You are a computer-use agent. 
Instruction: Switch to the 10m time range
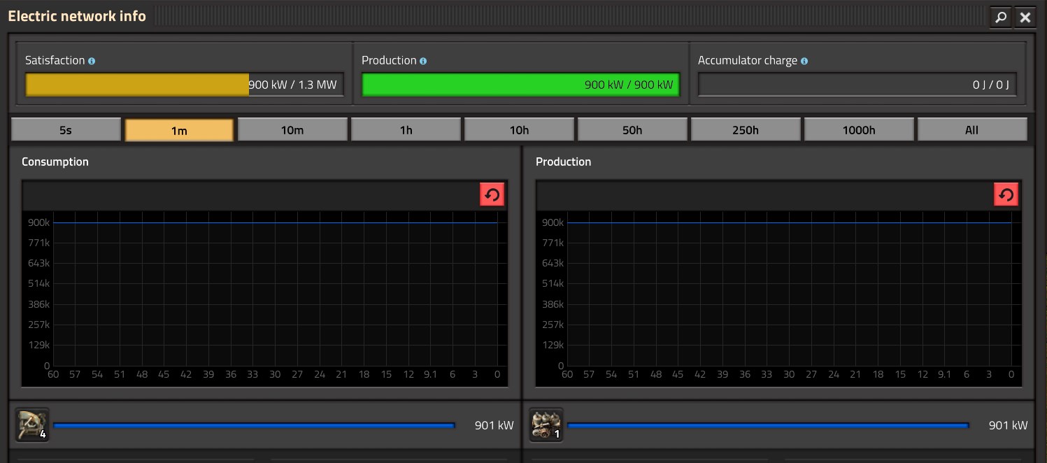pos(292,130)
